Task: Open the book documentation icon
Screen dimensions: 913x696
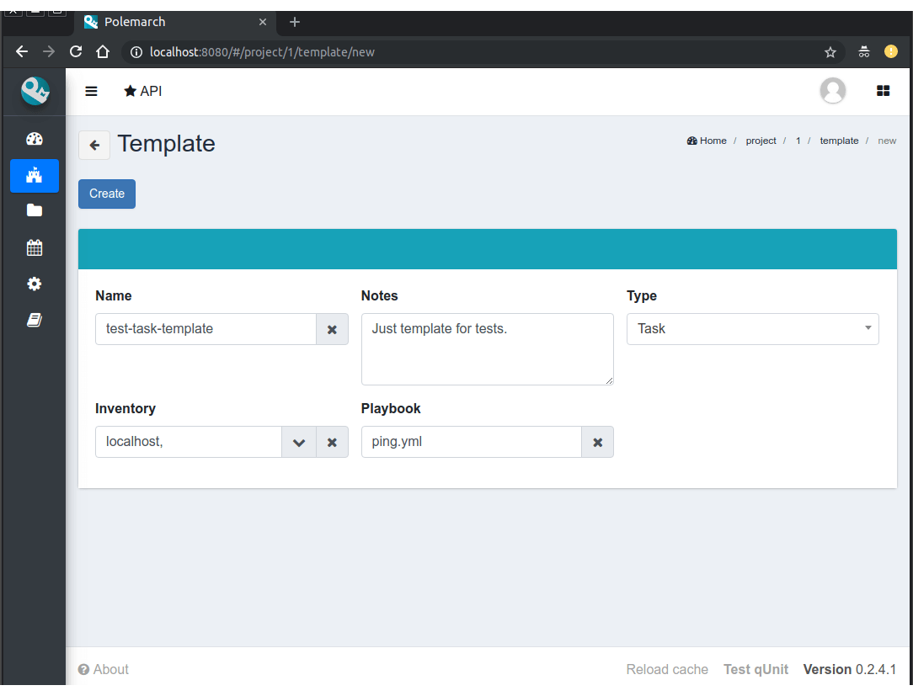Action: click(x=35, y=320)
